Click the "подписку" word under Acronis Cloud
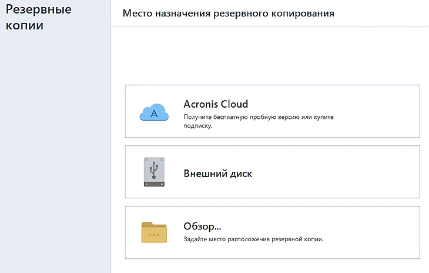429x273 pixels. pyautogui.click(x=197, y=126)
